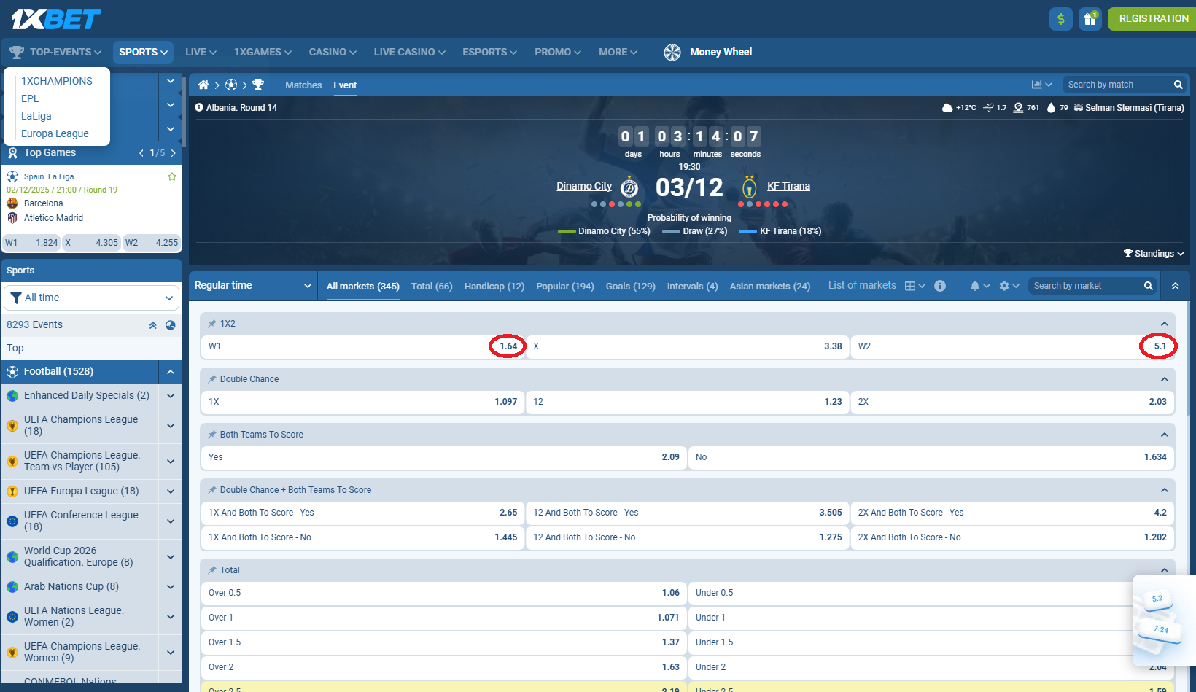Screen dimensions: 1196x692
Task: Open the Regular time dropdown
Action: (x=252, y=286)
